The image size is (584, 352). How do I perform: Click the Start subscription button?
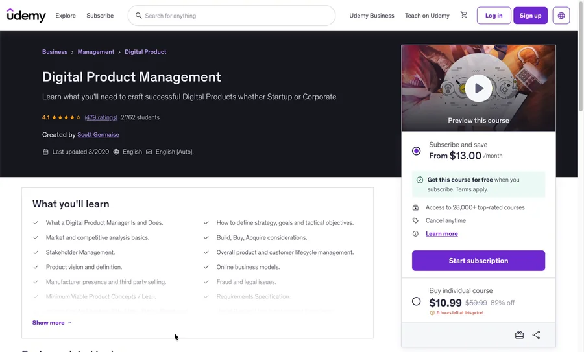(478, 261)
